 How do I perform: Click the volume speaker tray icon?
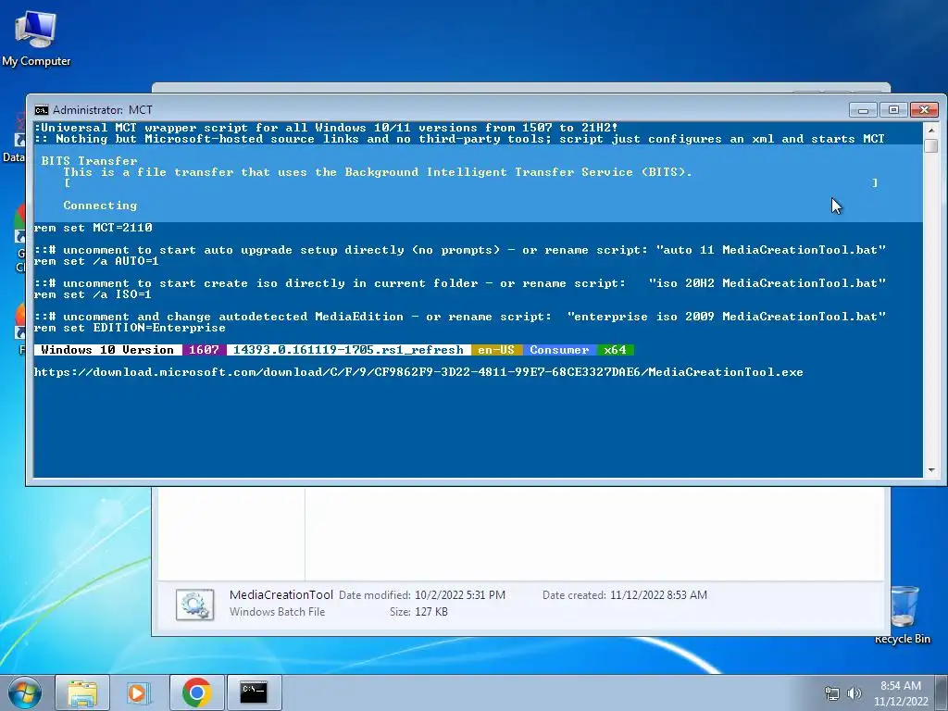click(854, 693)
